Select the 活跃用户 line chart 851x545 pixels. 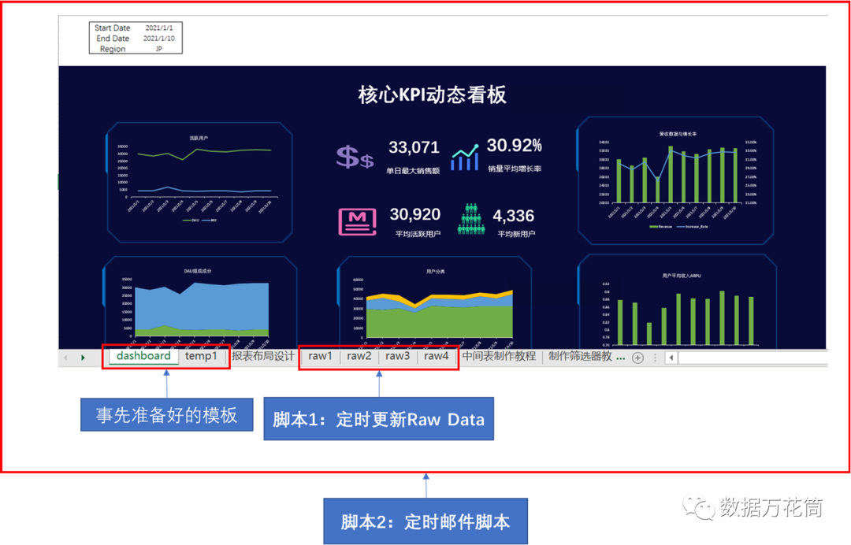199,182
